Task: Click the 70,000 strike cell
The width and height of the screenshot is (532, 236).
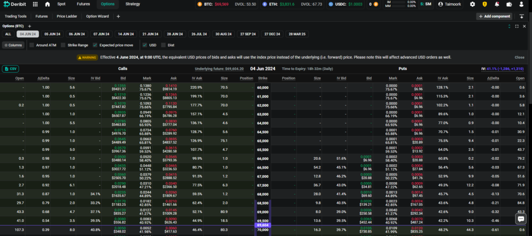Action: tap(263, 230)
